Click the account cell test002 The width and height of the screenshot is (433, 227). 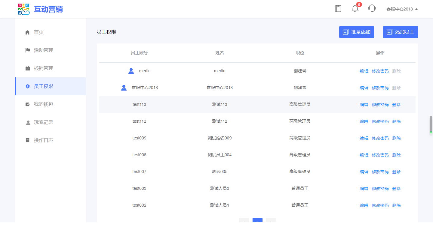(139, 205)
